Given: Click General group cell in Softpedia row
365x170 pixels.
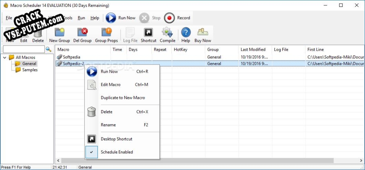Looking at the screenshot, I should (x=214, y=57).
